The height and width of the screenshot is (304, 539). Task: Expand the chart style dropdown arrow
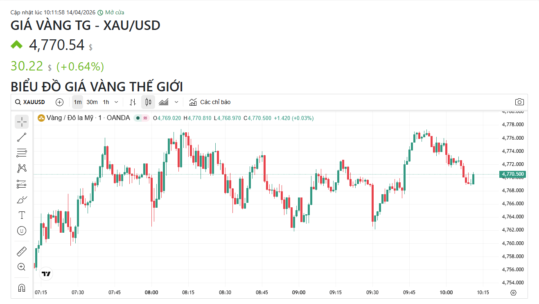(x=176, y=102)
